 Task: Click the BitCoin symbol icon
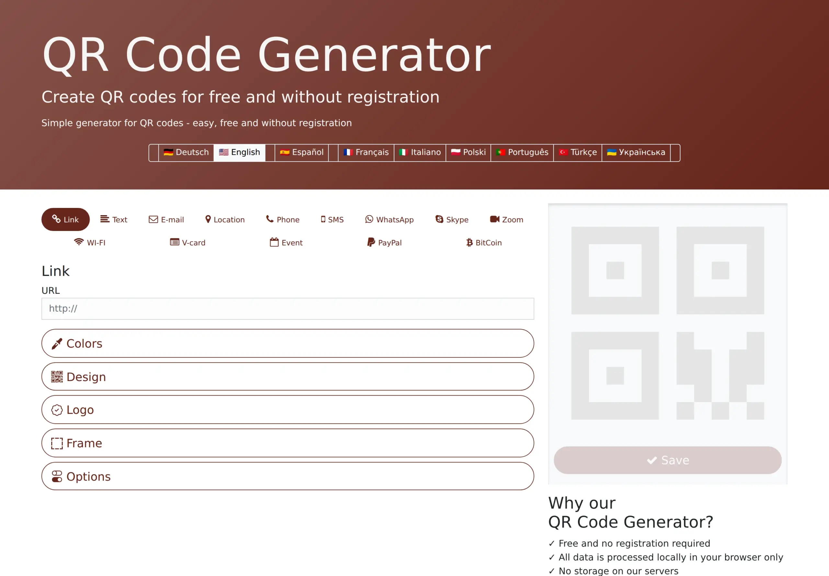(x=469, y=243)
